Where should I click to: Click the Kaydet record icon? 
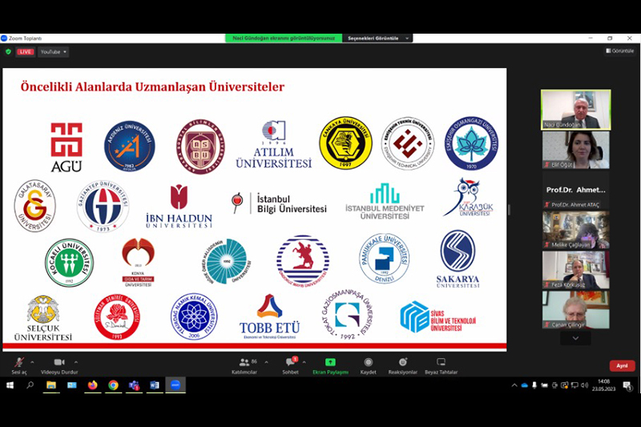tap(368, 365)
